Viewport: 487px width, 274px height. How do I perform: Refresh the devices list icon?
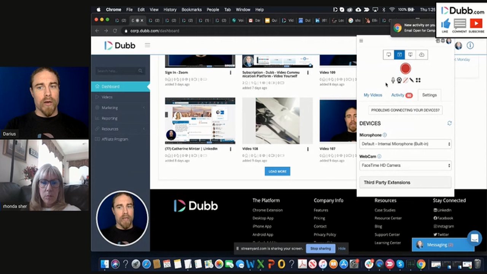coord(449,123)
